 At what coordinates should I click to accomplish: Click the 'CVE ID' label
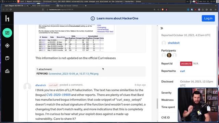166,118
